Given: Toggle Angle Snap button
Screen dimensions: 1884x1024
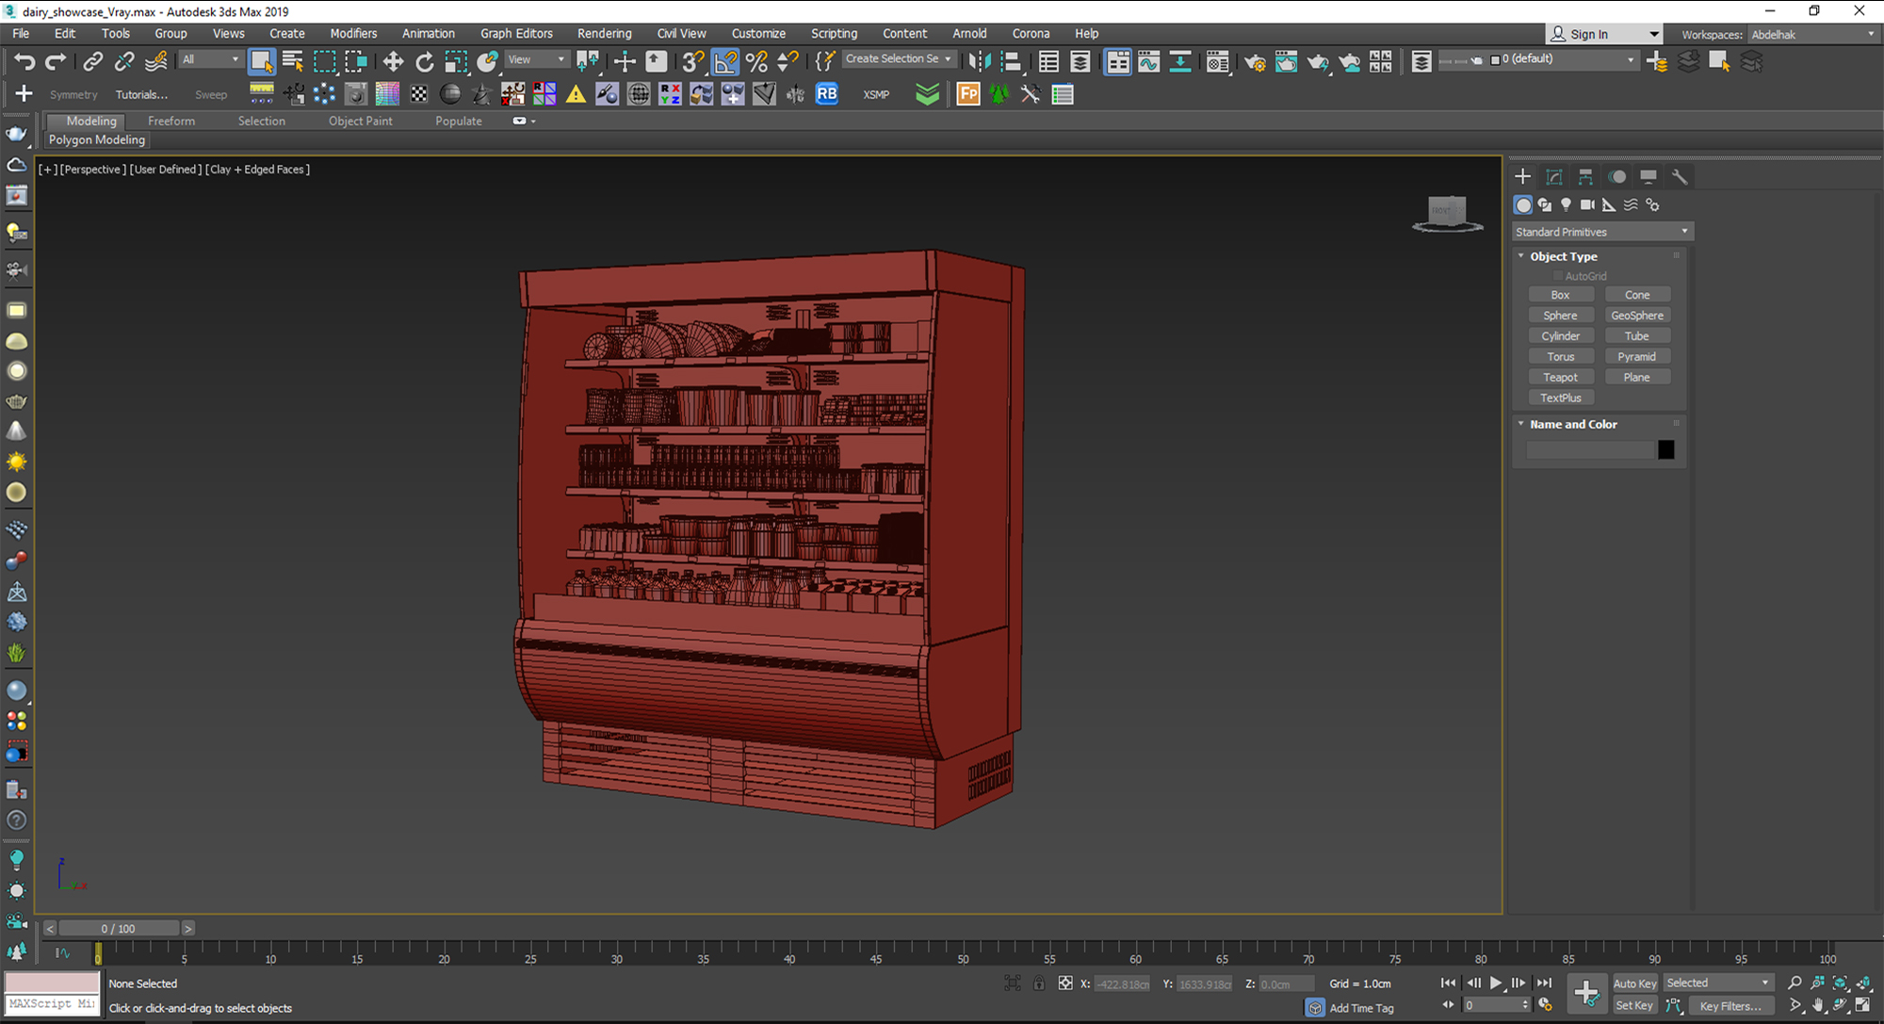Looking at the screenshot, I should 725,62.
